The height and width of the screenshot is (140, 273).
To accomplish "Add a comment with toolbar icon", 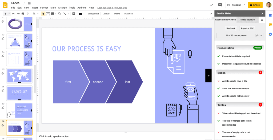I will click(x=74, y=14).
